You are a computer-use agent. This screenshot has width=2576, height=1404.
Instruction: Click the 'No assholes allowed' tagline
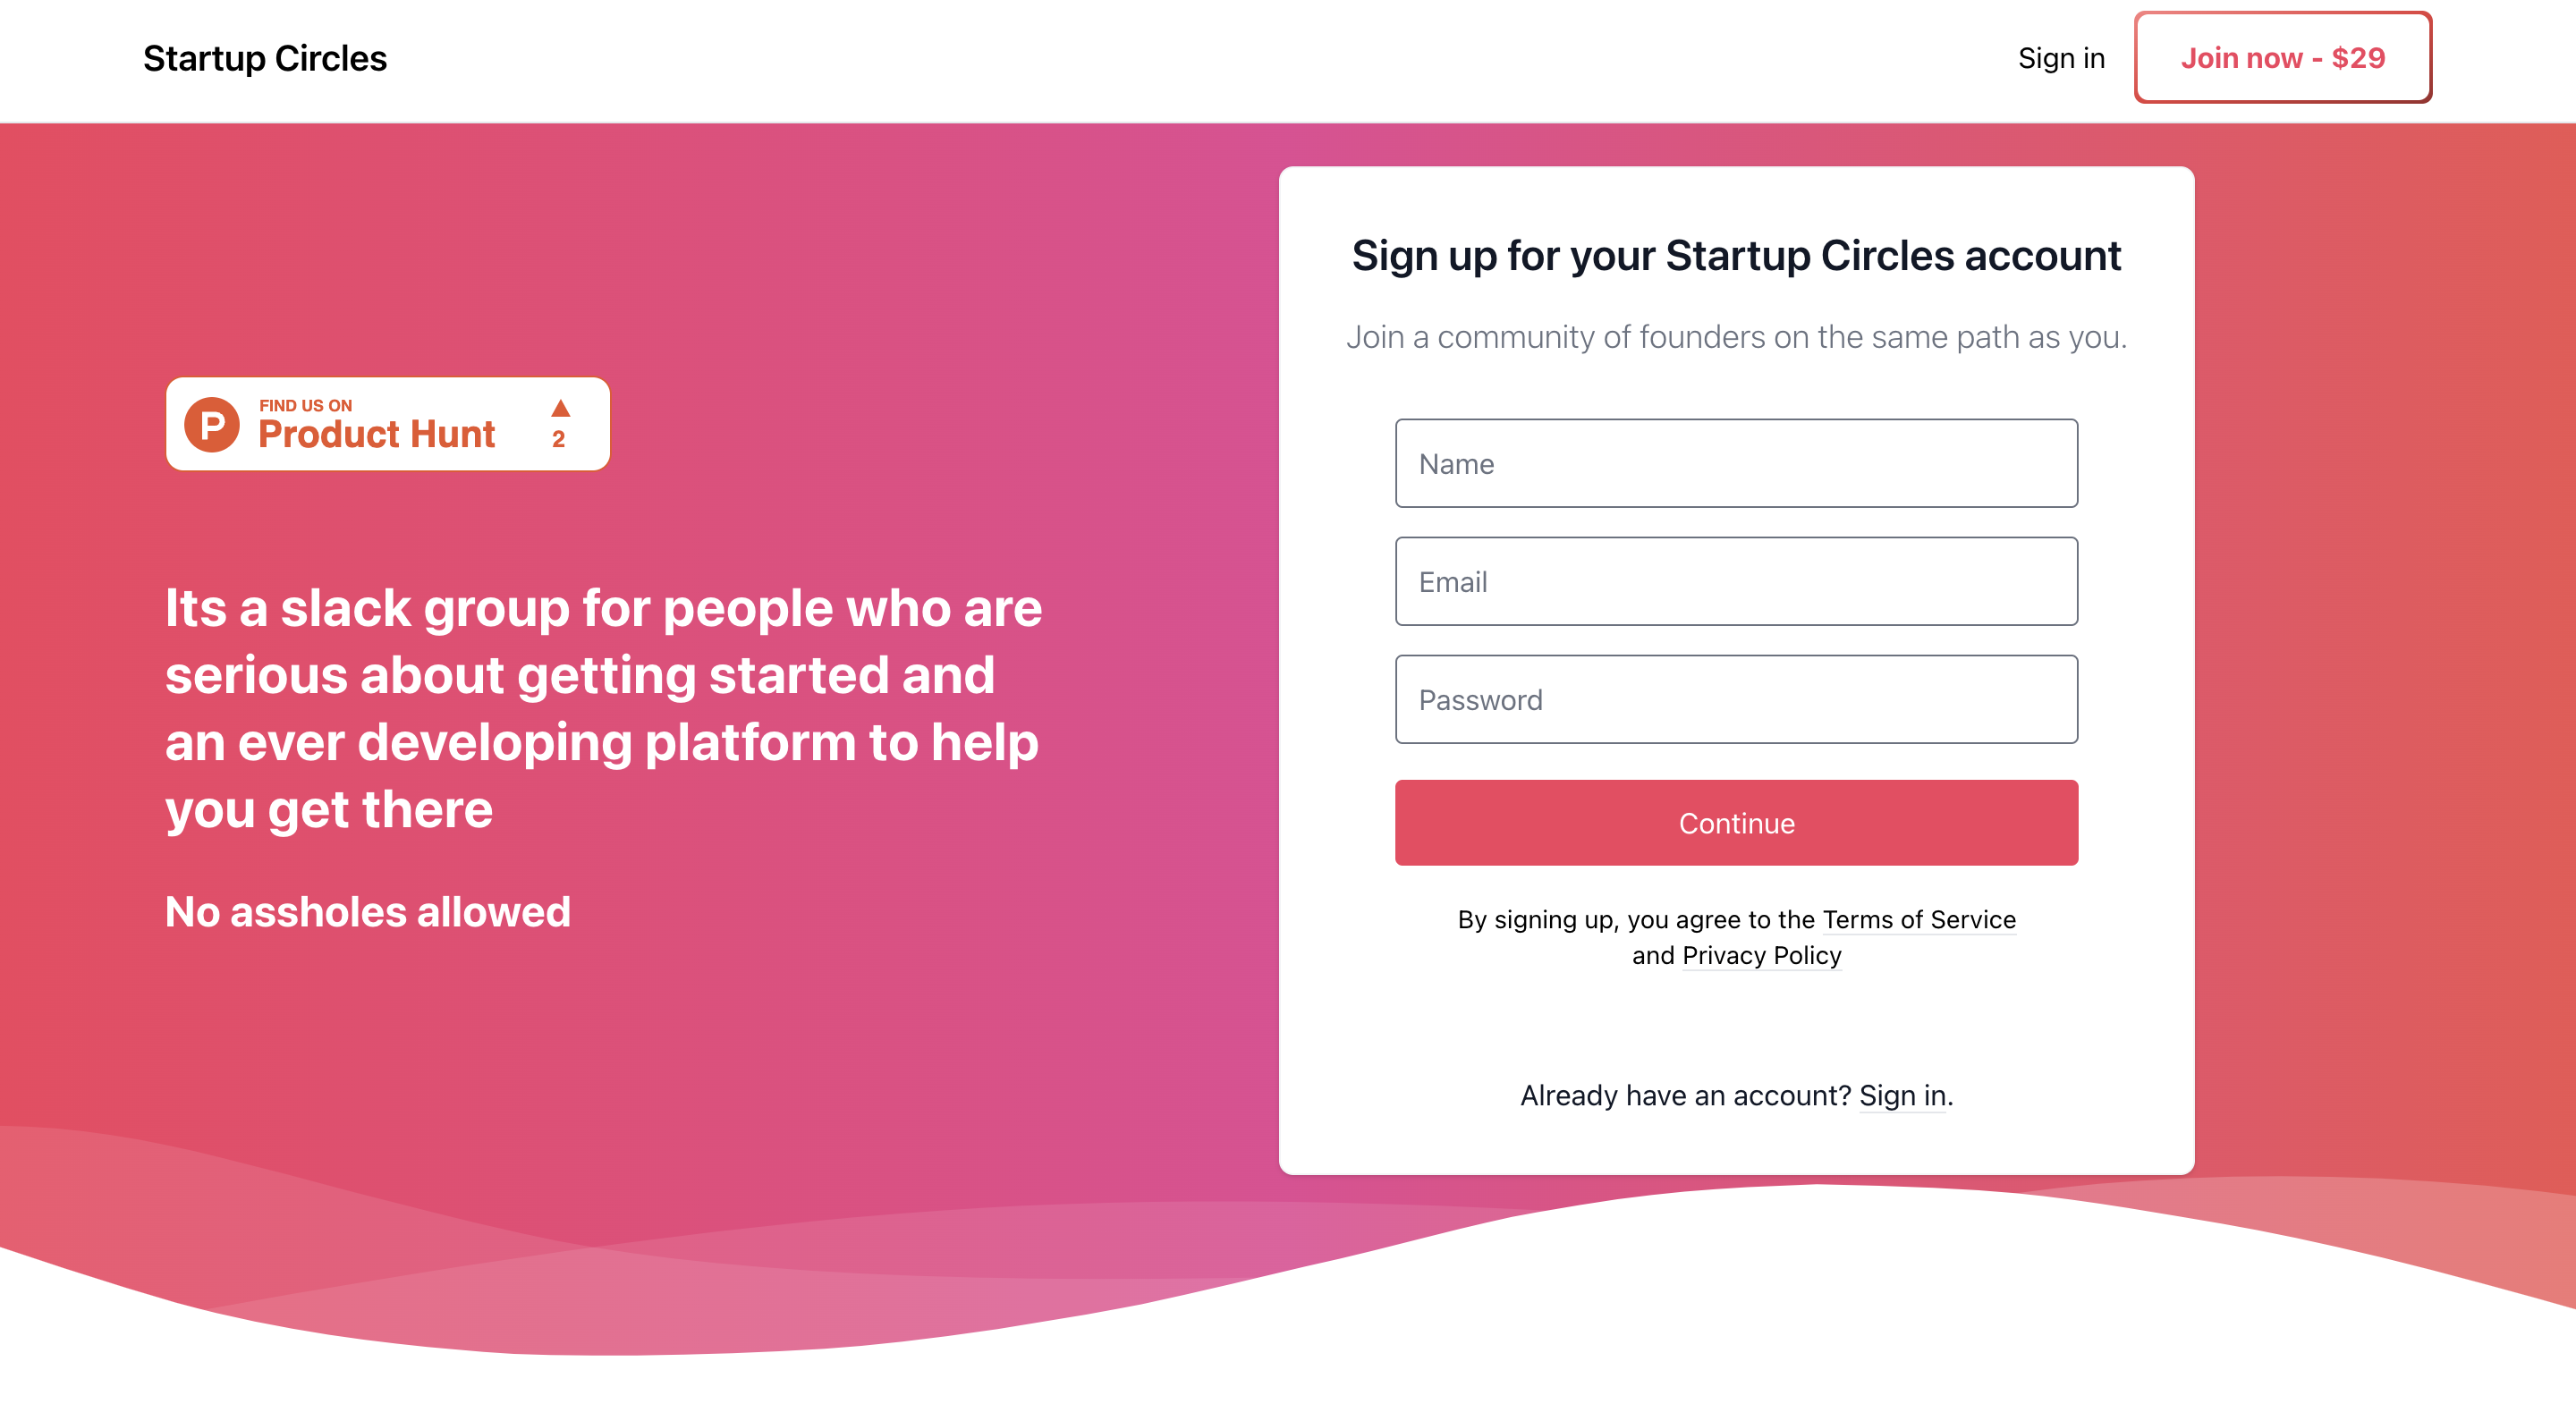point(368,911)
